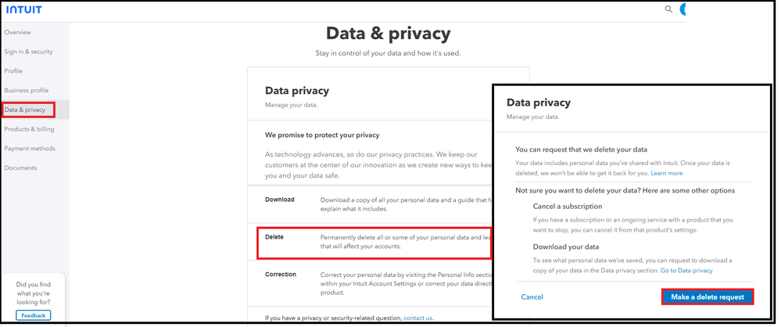Open the Business profile section
This screenshot has height=327, width=781.
(x=27, y=91)
